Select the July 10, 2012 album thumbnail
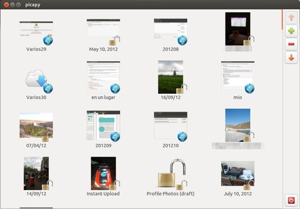This screenshot has width=300, height=209. pyautogui.click(x=238, y=173)
